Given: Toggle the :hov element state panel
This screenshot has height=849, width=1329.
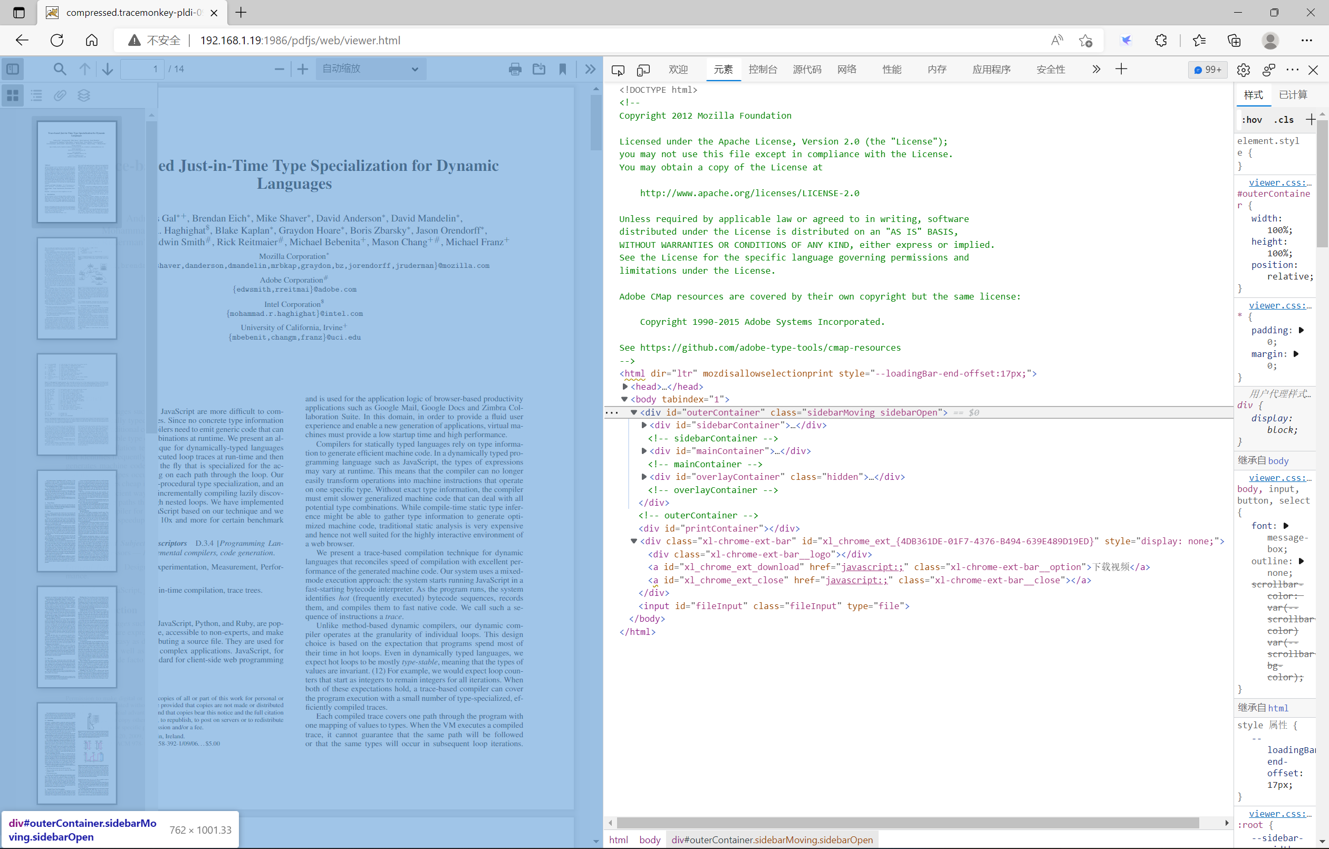Looking at the screenshot, I should (x=1251, y=120).
